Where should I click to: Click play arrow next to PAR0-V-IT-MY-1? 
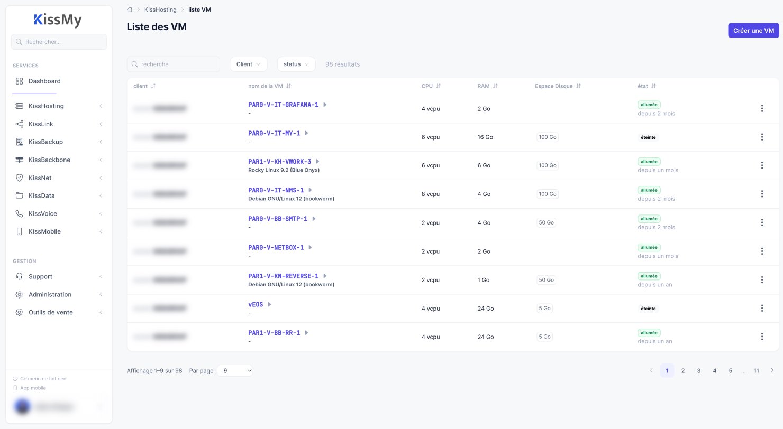[306, 133]
